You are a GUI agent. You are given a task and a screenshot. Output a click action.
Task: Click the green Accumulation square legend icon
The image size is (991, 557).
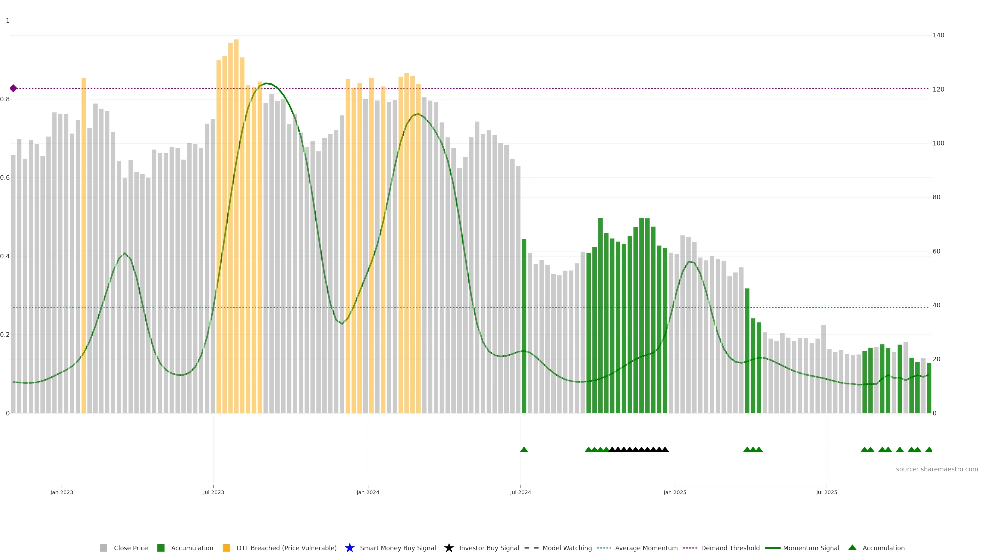point(161,548)
